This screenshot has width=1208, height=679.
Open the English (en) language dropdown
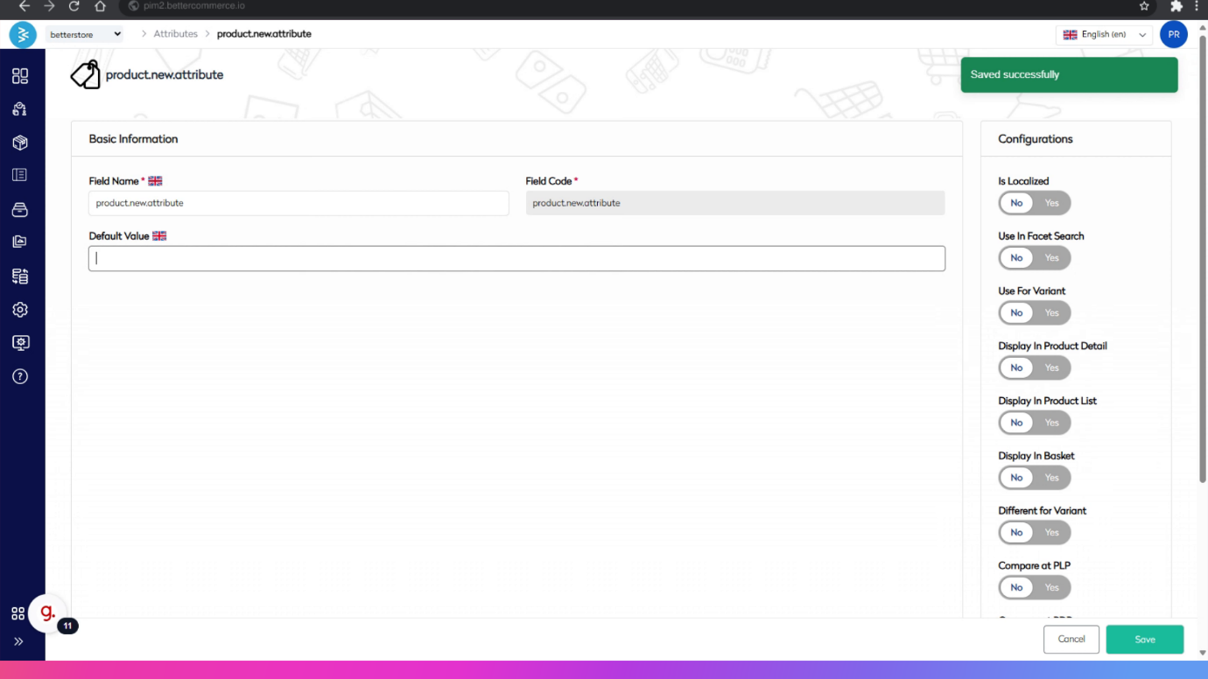tap(1104, 35)
